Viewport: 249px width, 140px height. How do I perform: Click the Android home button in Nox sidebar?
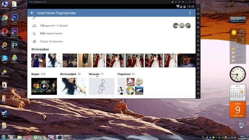pyautogui.click(x=198, y=89)
